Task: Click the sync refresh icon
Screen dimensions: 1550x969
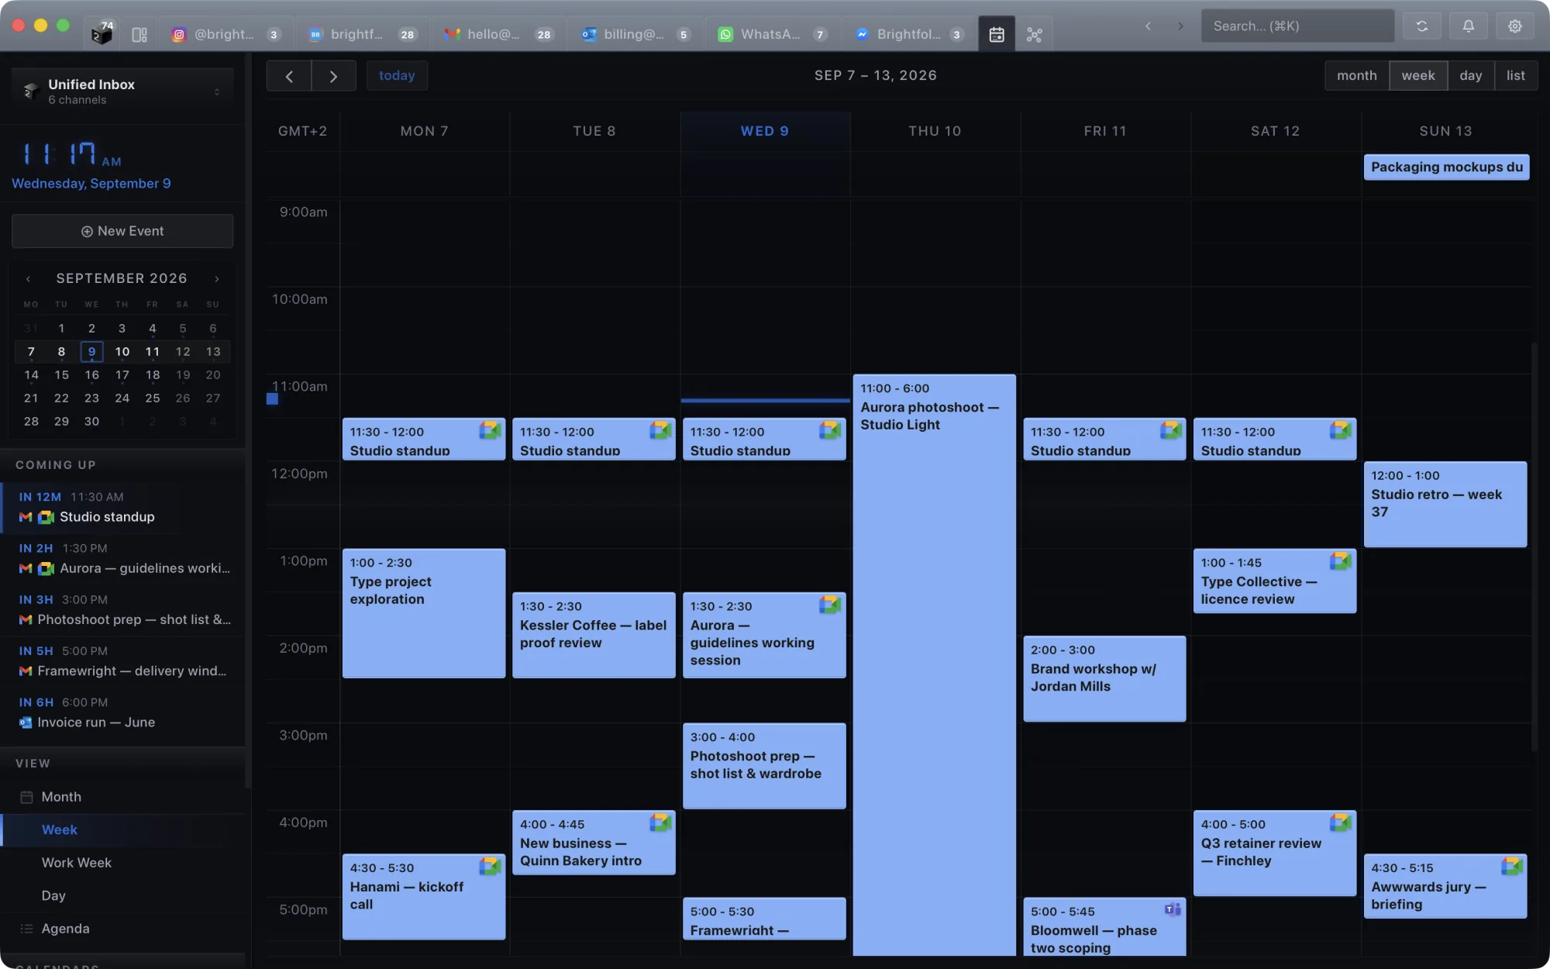Action: coord(1421,26)
